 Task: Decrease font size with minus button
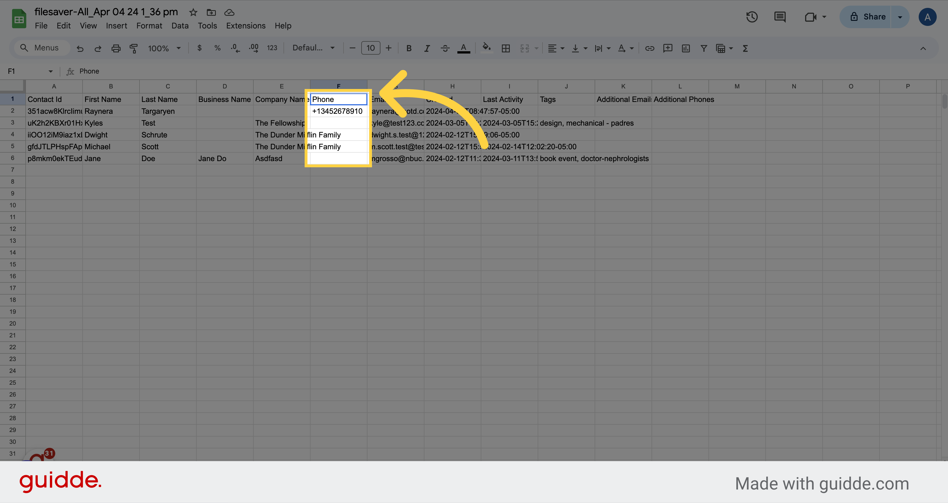pos(352,48)
